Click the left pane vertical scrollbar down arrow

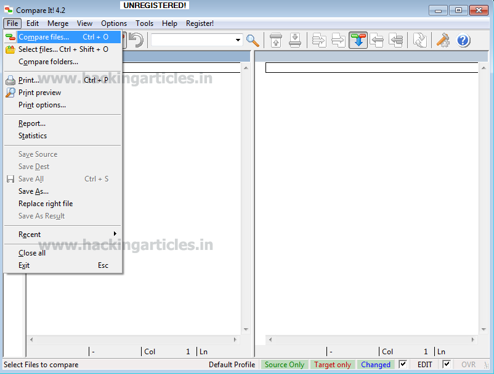[246, 330]
